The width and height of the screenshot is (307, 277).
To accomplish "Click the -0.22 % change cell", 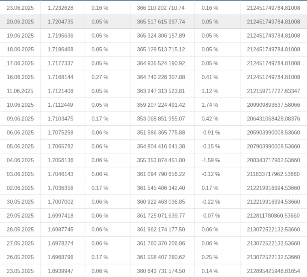I will tap(211, 202).
